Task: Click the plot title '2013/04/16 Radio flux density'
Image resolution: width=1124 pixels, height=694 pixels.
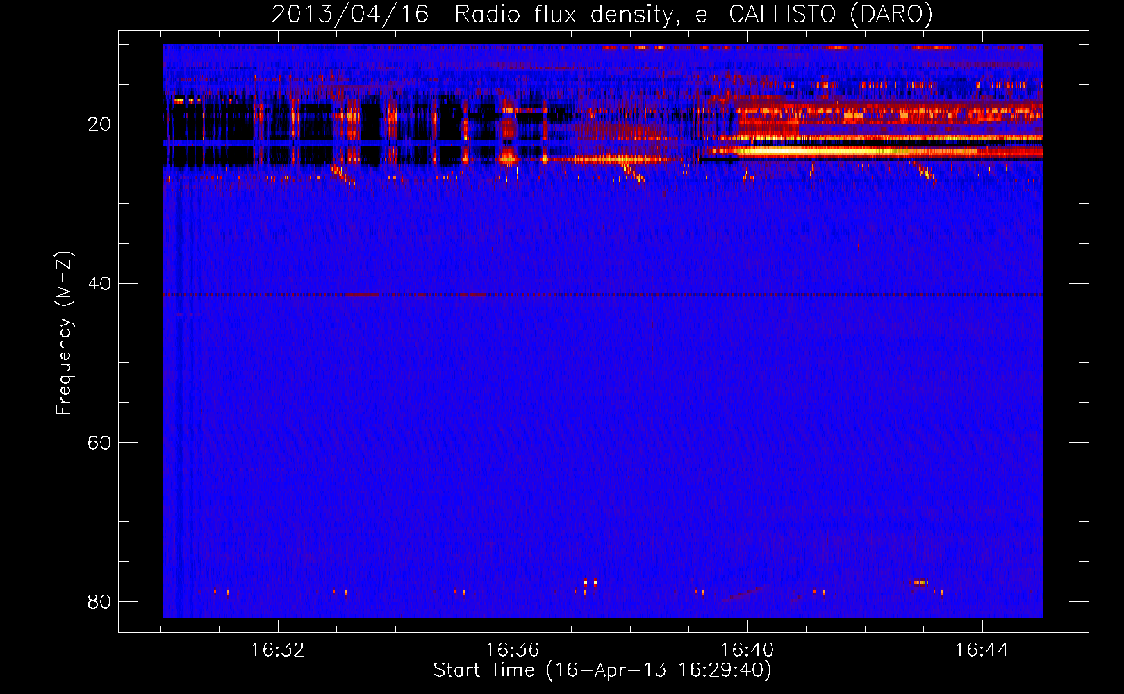Action: tap(602, 14)
